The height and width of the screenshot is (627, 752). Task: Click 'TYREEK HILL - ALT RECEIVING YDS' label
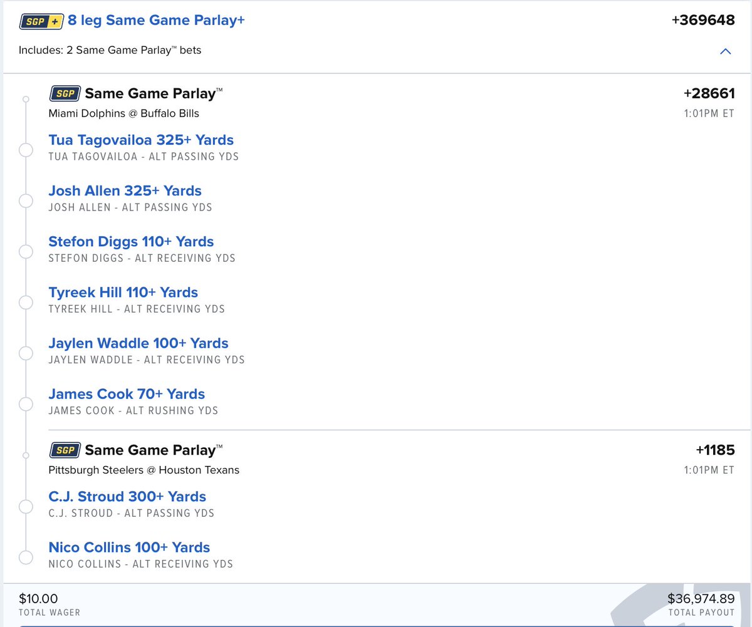tap(137, 309)
